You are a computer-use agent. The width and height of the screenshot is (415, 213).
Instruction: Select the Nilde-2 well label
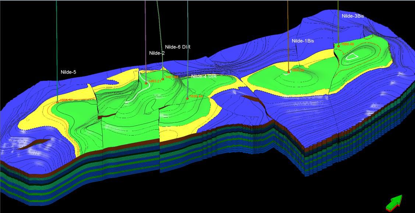(157, 53)
